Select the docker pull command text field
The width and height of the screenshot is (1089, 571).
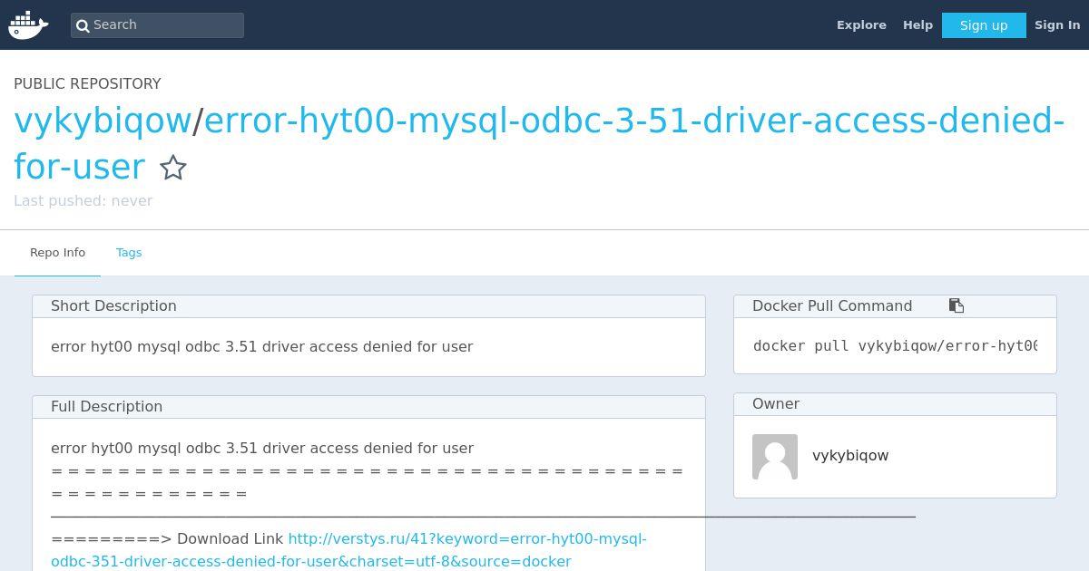point(895,346)
